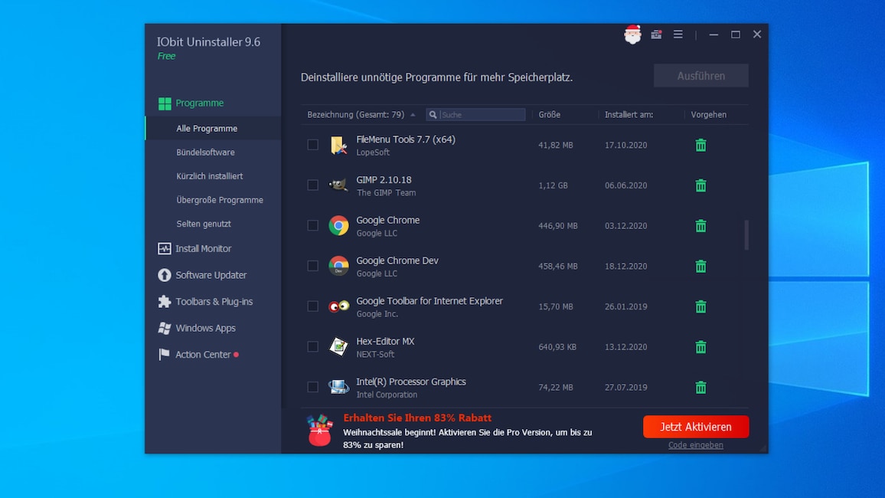
Task: Click the gift bag sale icon
Action: (319, 431)
